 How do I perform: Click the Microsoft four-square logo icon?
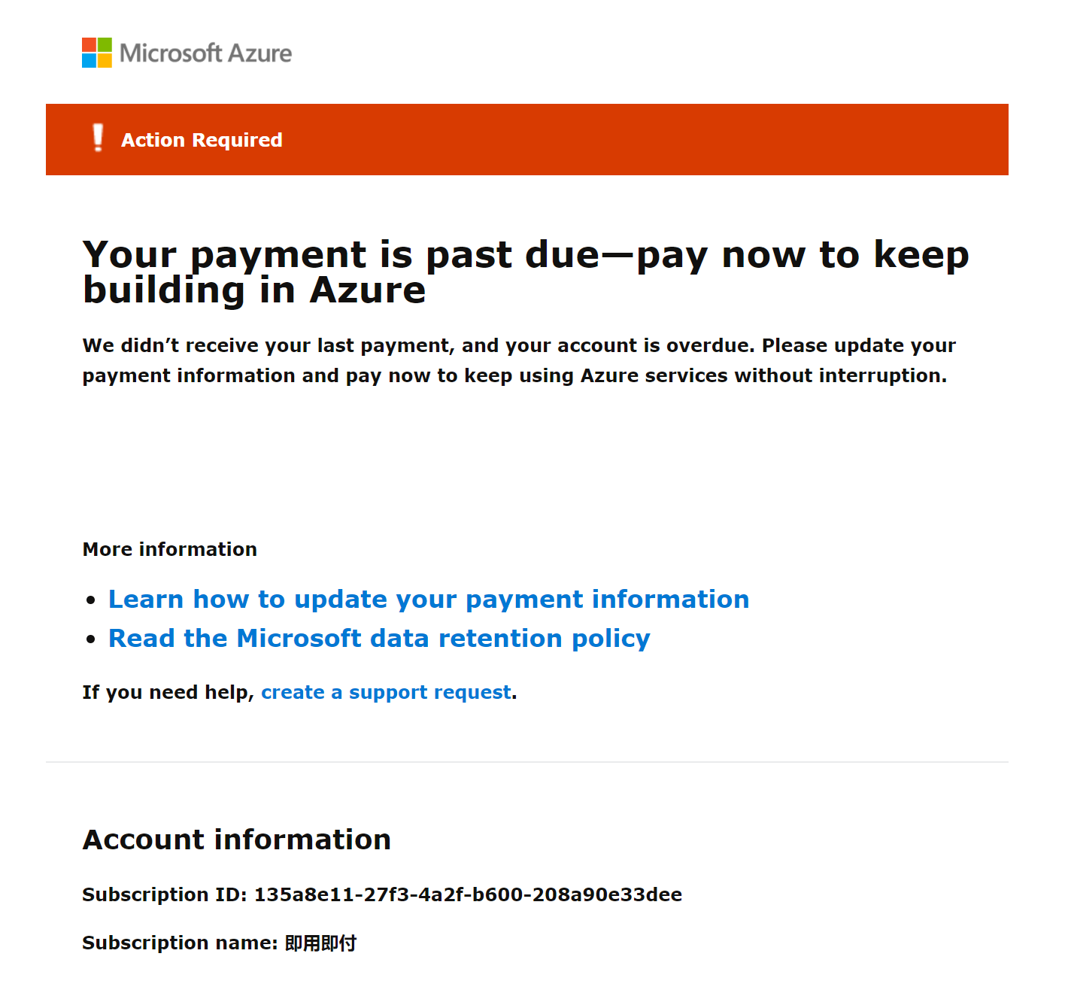pyautogui.click(x=97, y=53)
